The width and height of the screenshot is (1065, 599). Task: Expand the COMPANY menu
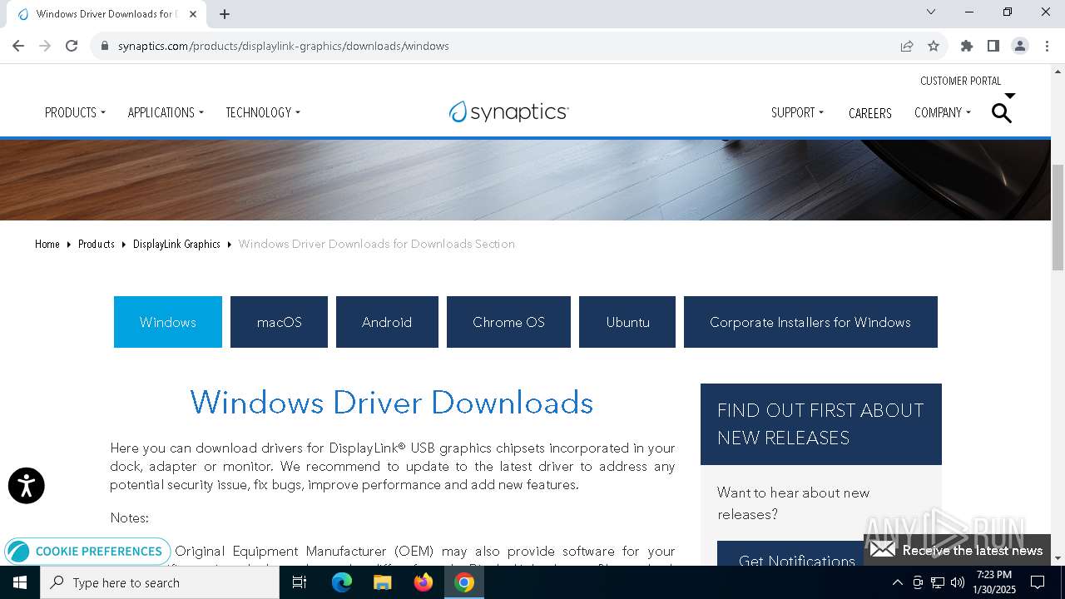[x=943, y=112]
